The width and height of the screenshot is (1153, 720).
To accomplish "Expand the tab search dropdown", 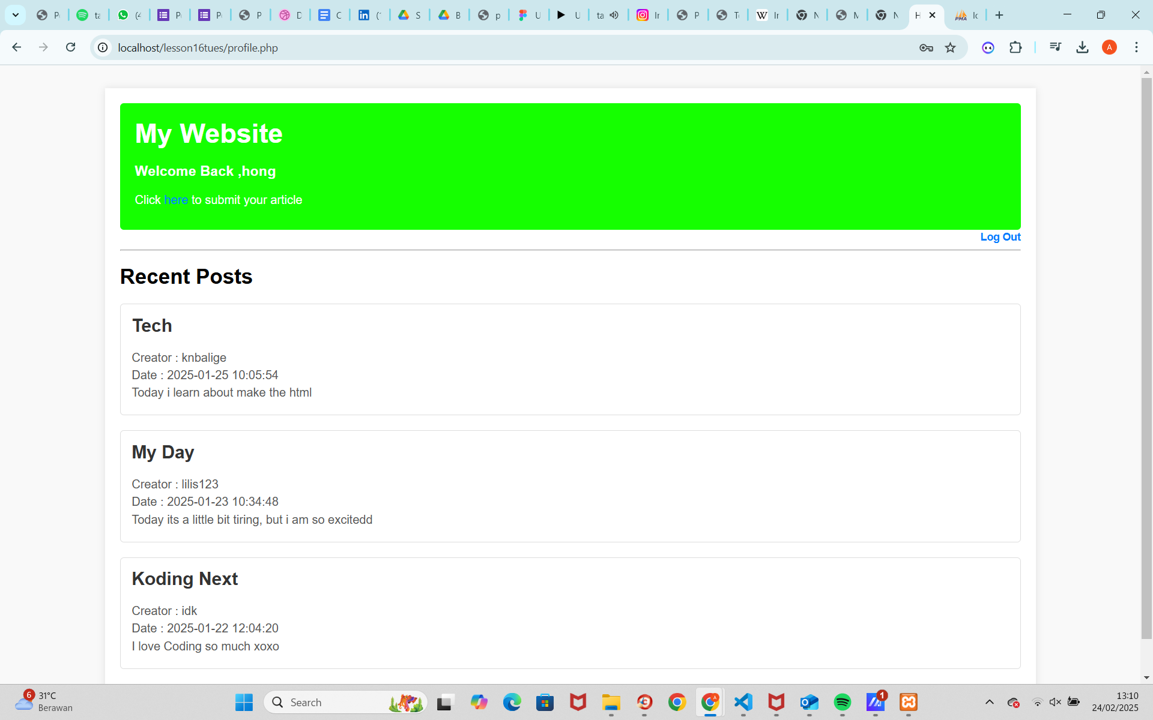I will click(16, 15).
